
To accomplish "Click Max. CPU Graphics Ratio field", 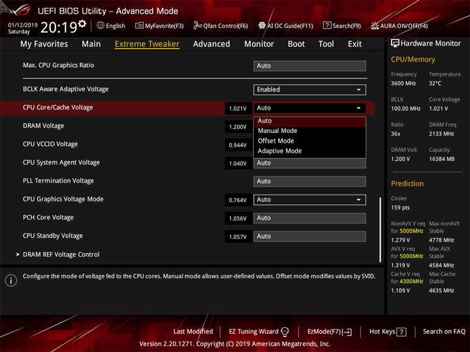I will point(309,66).
